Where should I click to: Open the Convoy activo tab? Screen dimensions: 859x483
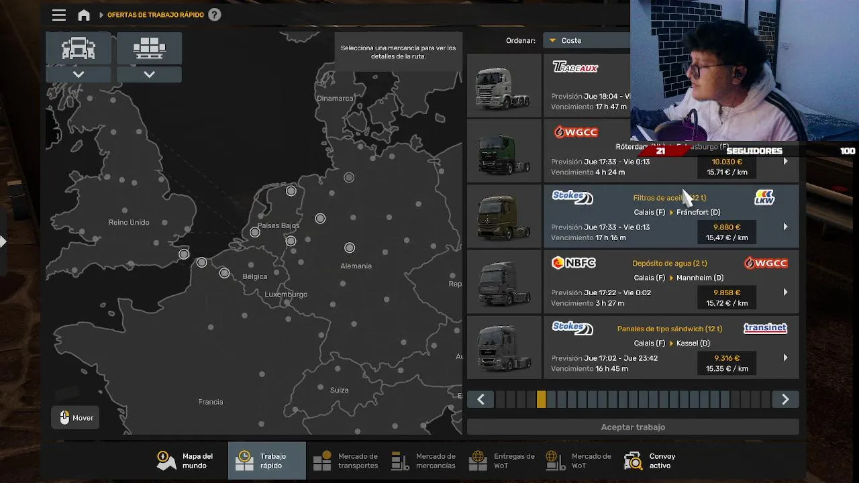coord(651,461)
